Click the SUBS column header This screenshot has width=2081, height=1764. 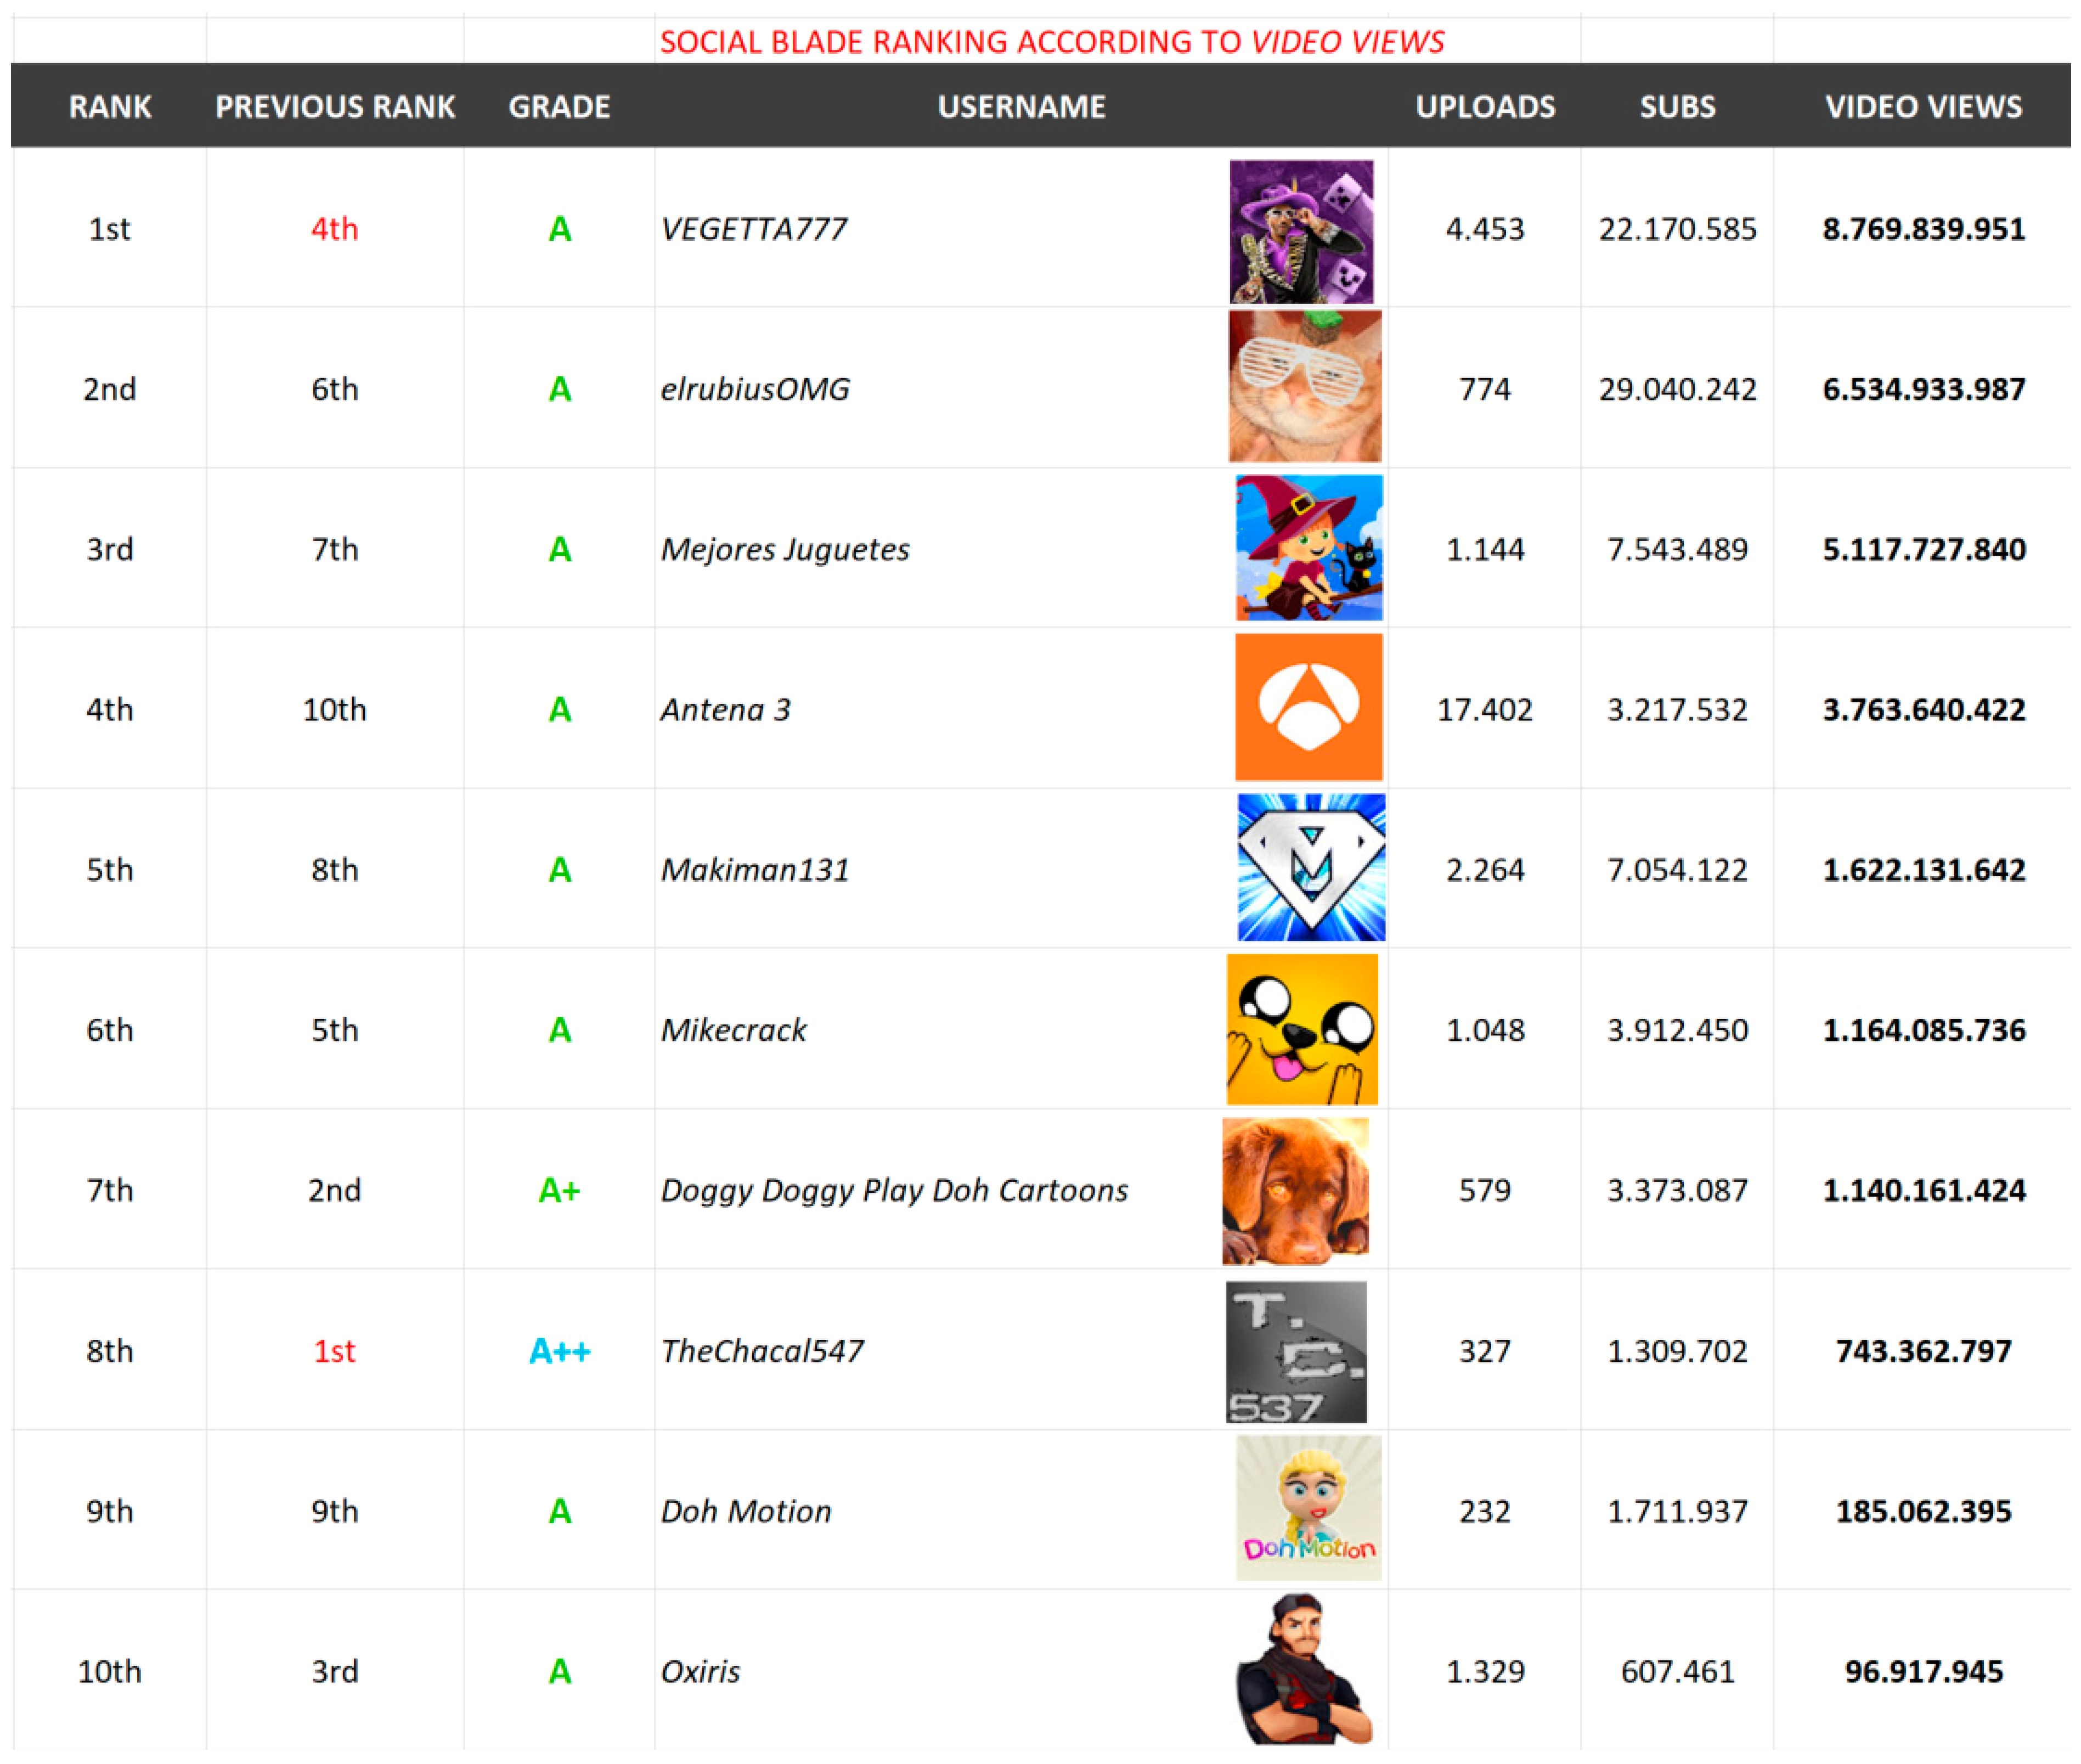coord(1676,107)
